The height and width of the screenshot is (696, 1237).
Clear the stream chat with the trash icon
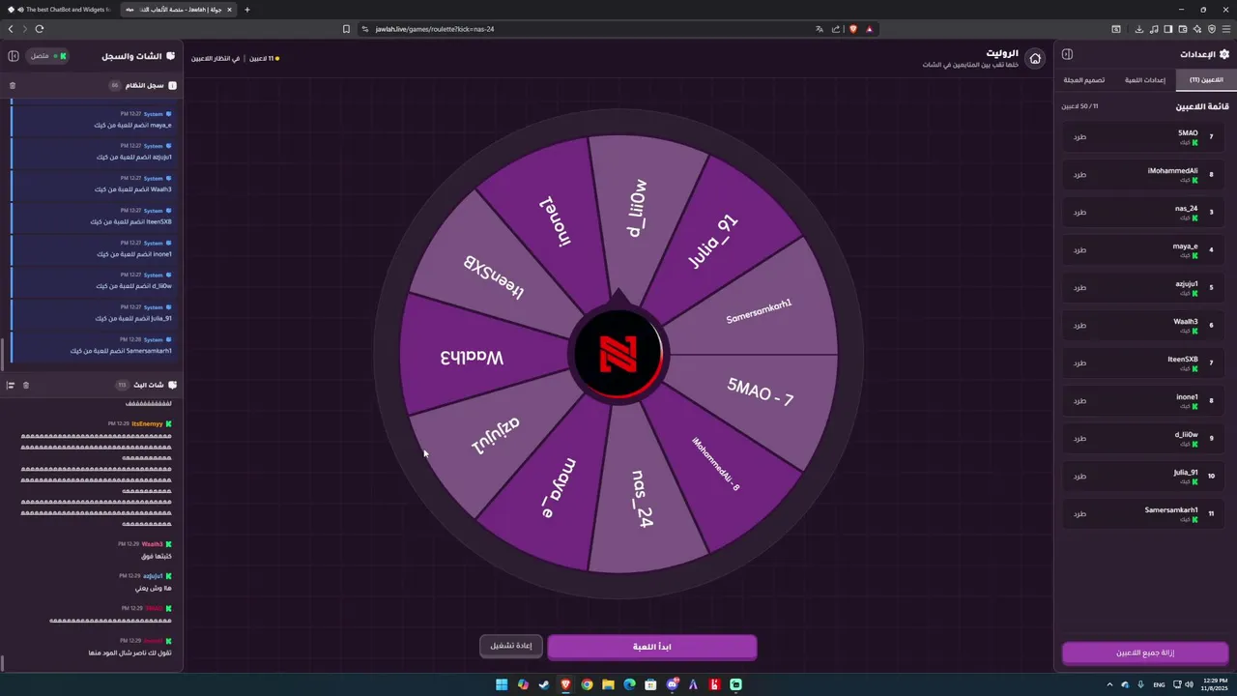tap(26, 385)
